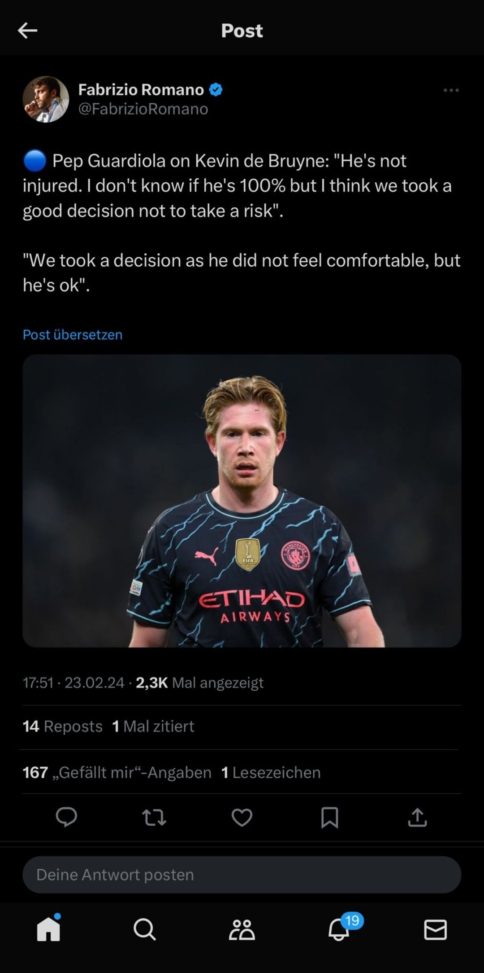484x973 pixels.
Task: Open the three-dot more options menu
Action: [451, 90]
